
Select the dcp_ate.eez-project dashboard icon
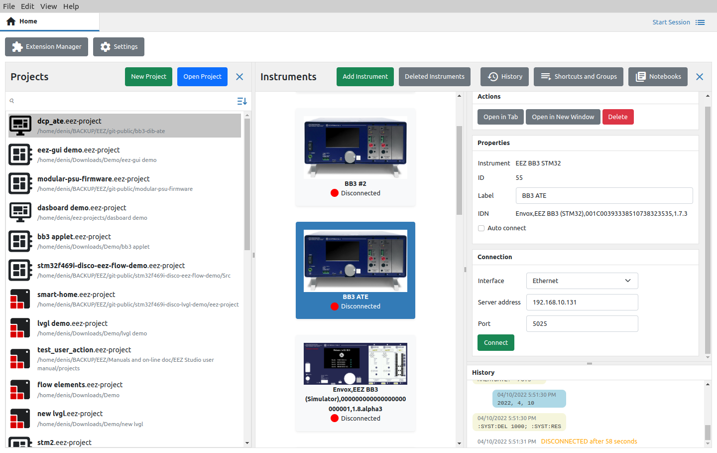tap(20, 126)
